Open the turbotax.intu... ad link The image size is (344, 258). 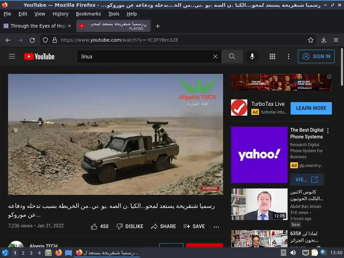(274, 112)
